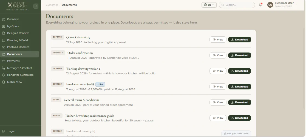Click into the Search field

click(237, 5)
